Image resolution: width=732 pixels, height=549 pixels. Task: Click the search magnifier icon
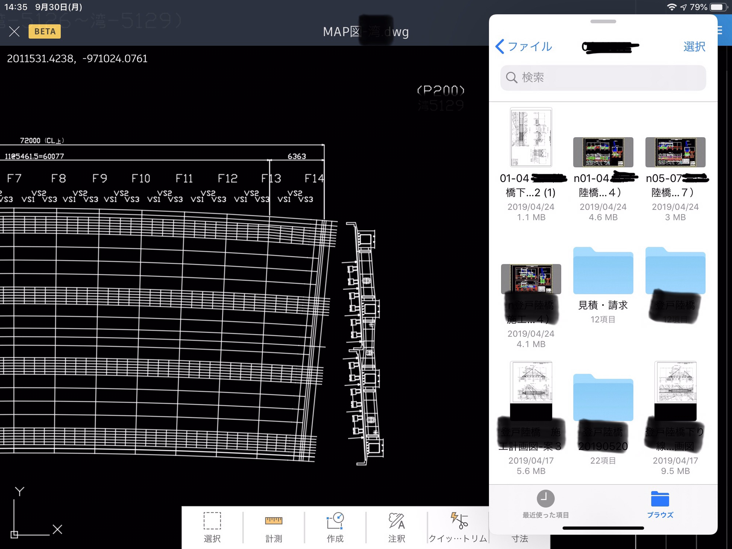[511, 78]
